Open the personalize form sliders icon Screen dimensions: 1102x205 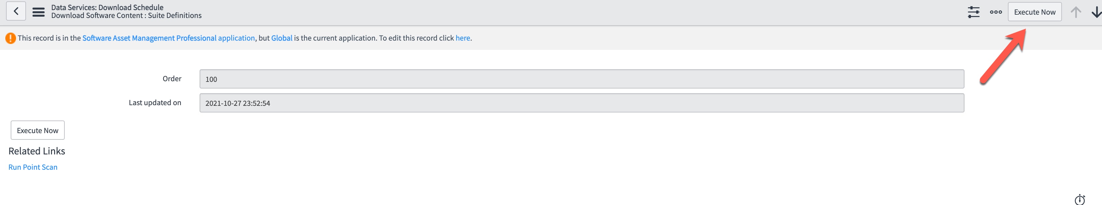(974, 12)
